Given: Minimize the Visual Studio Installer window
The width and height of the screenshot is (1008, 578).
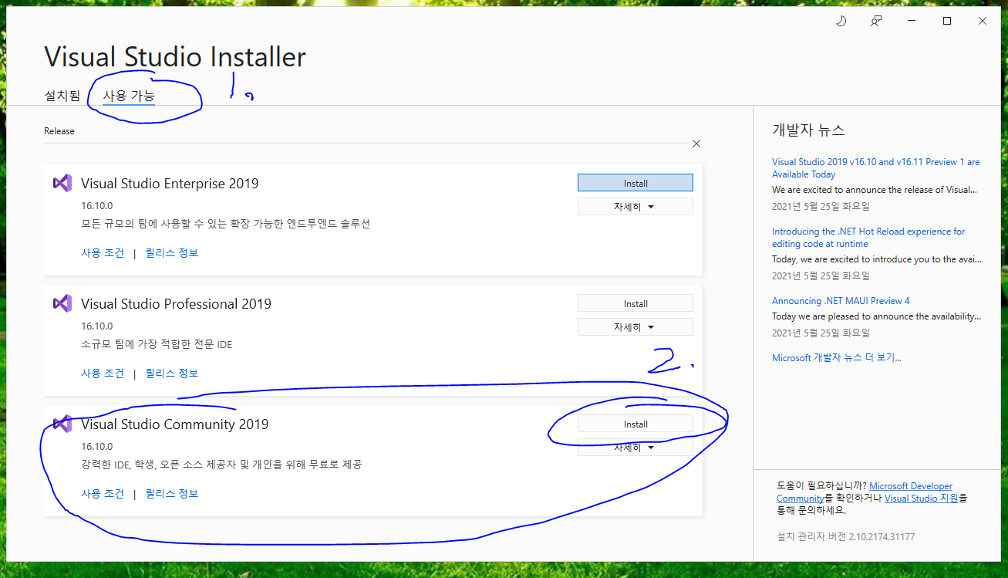Looking at the screenshot, I should [912, 21].
